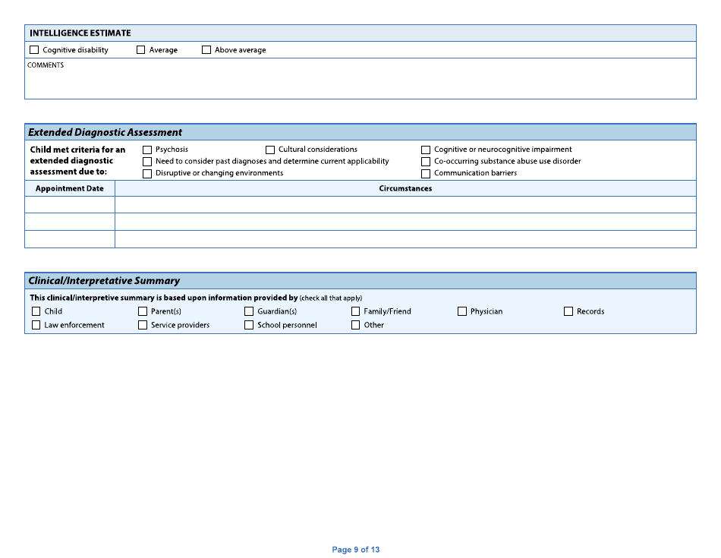Select Co-occurring substance abuse use disorder
Viewport: 721px width, 558px height.
click(x=426, y=161)
